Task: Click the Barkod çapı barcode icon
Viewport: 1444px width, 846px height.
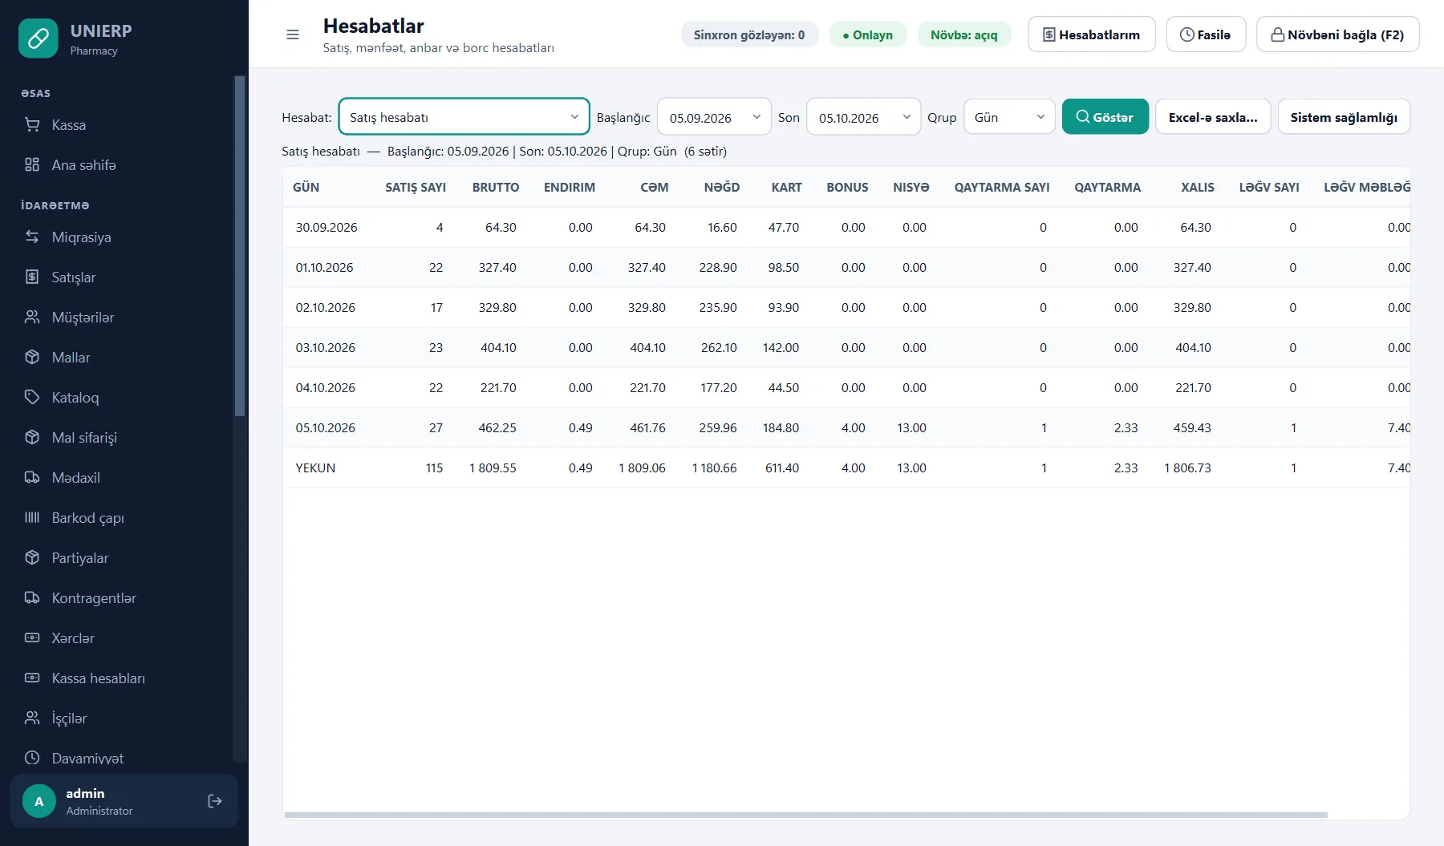Action: [32, 517]
